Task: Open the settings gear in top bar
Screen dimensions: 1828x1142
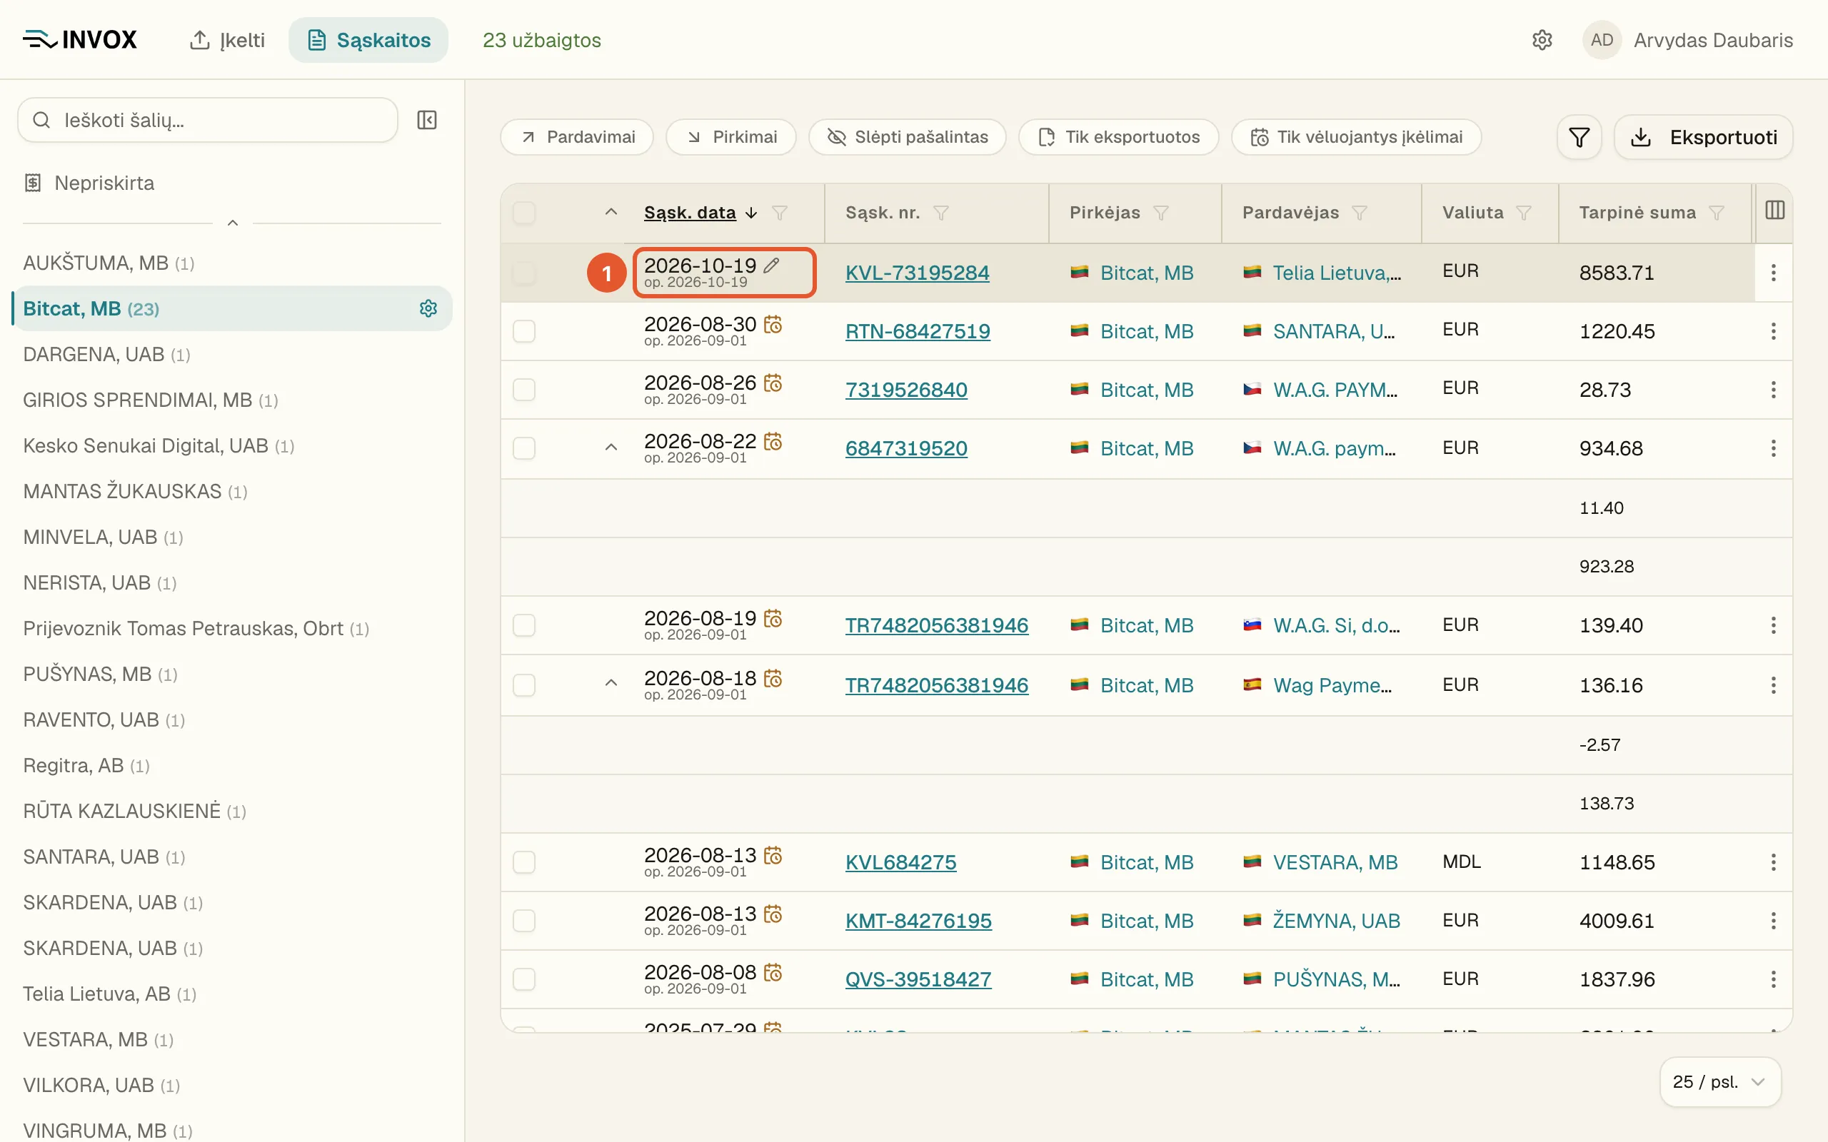Action: (x=1542, y=40)
